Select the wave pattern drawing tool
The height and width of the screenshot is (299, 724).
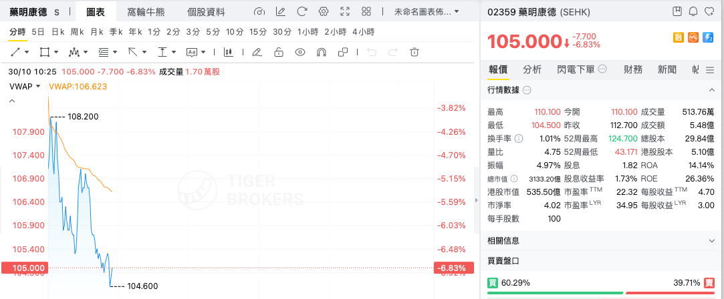point(74,52)
